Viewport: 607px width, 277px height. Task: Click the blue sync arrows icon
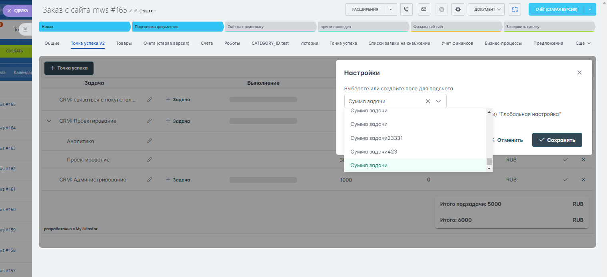point(515,9)
